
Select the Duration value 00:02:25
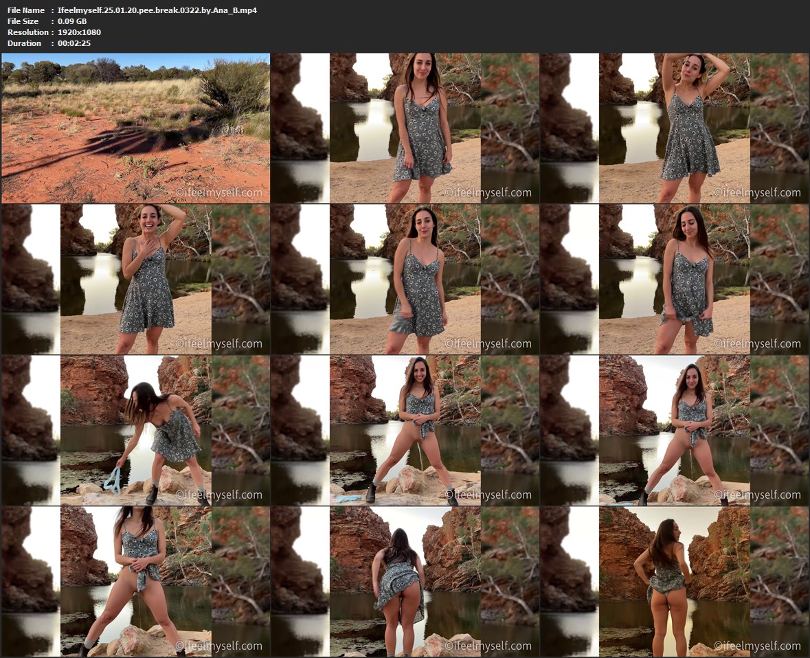pos(74,43)
